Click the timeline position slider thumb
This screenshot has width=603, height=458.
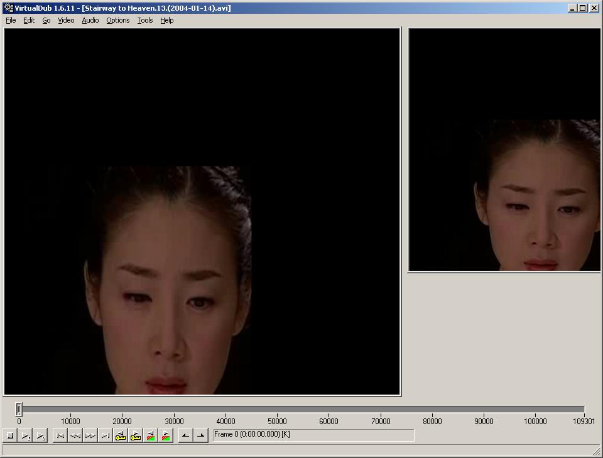[x=19, y=409]
